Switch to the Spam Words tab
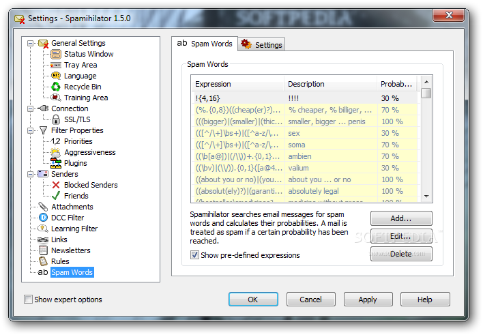 [x=205, y=44]
